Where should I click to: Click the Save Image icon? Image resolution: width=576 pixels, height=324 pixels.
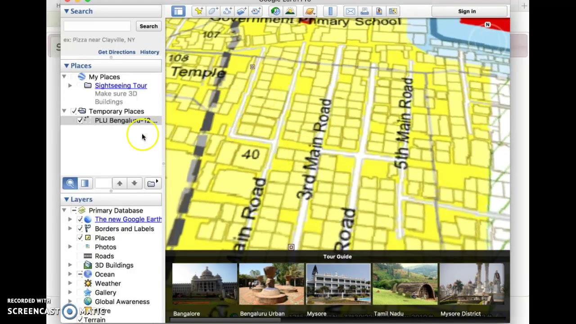click(x=379, y=11)
